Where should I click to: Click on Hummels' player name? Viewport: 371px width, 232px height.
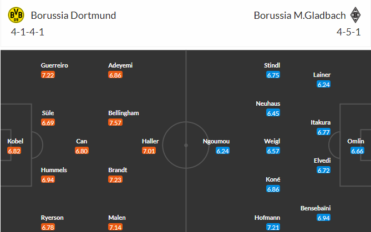[54, 170]
